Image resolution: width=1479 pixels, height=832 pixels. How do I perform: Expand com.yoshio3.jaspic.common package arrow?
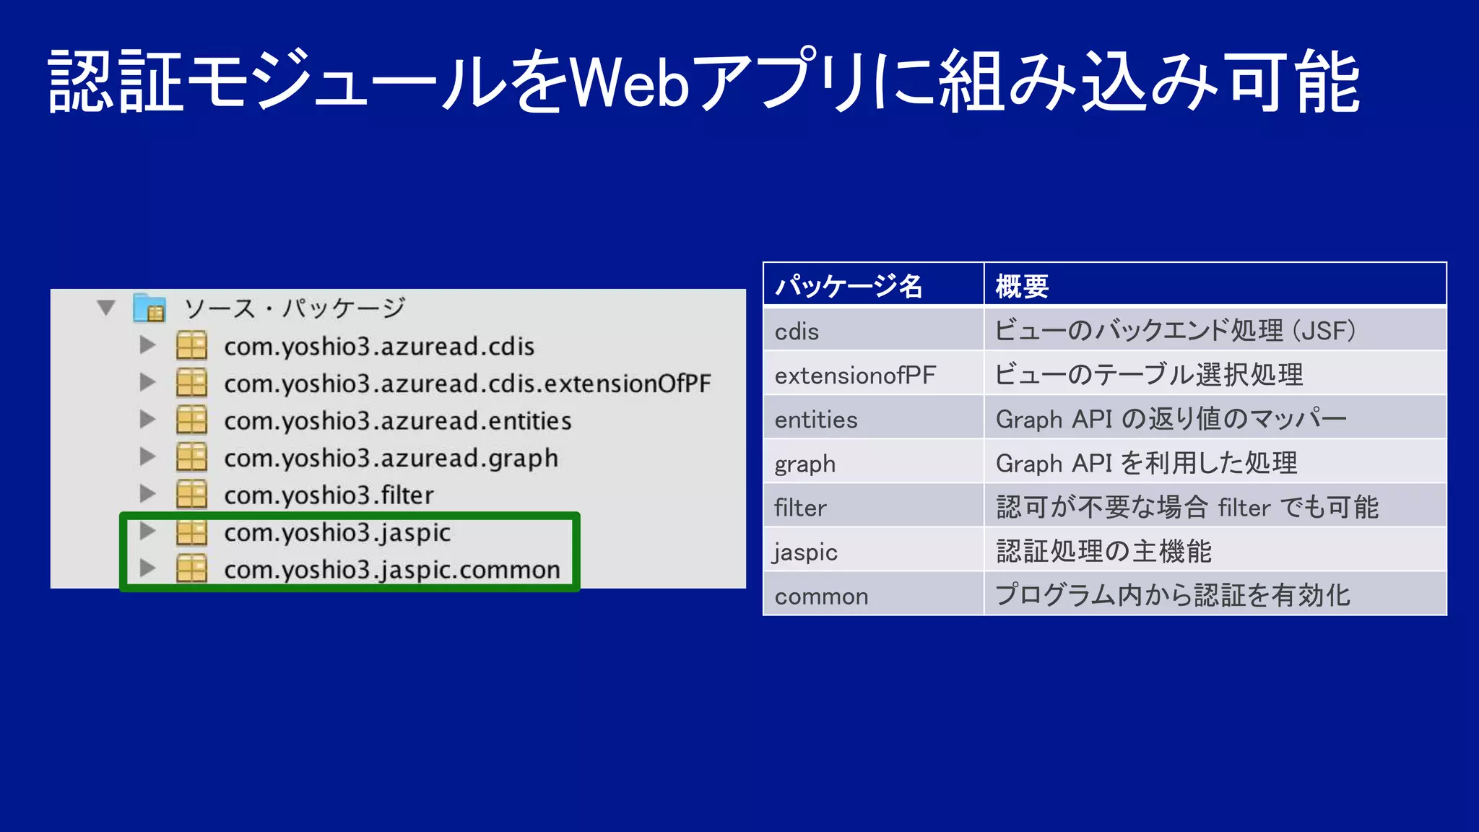[148, 568]
